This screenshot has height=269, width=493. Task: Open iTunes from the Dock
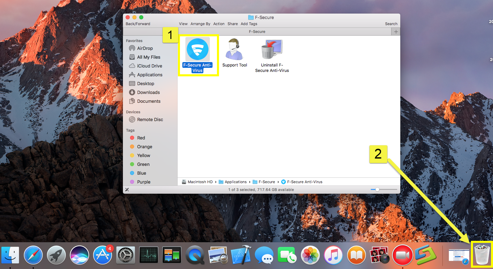333,255
